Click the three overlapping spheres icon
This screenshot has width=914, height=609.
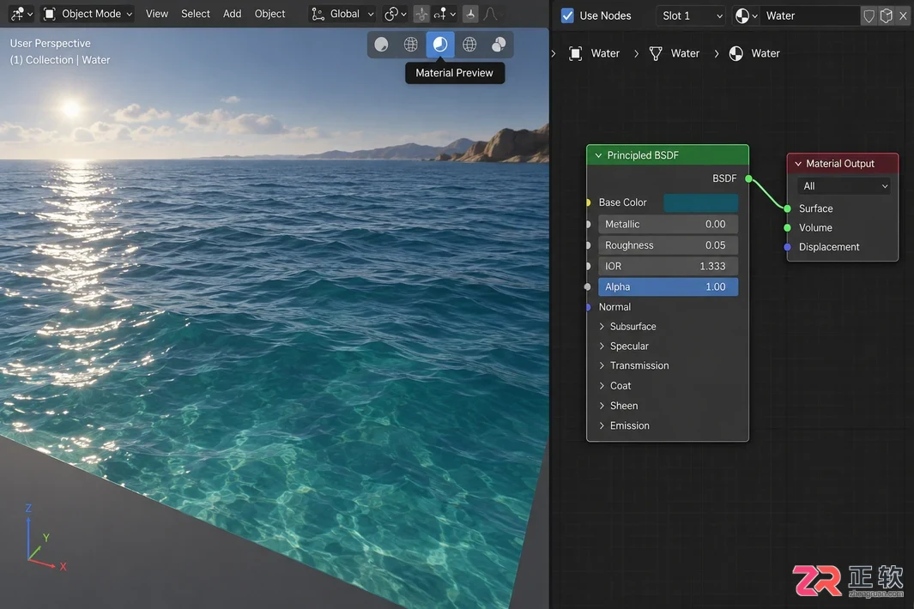tap(499, 45)
